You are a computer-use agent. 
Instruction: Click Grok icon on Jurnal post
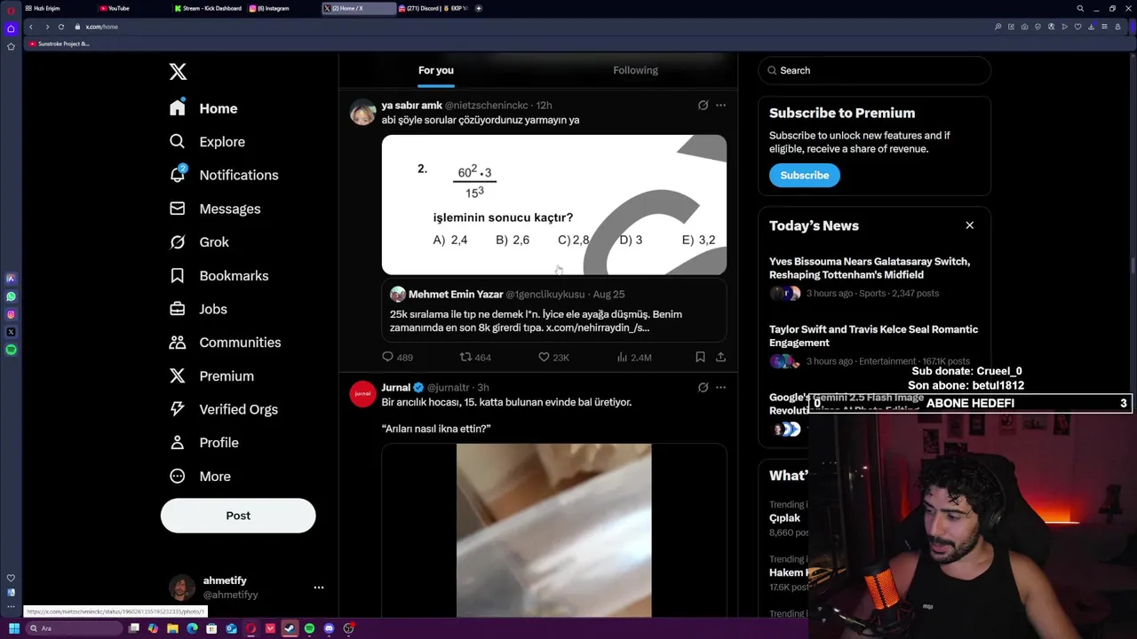[703, 388]
